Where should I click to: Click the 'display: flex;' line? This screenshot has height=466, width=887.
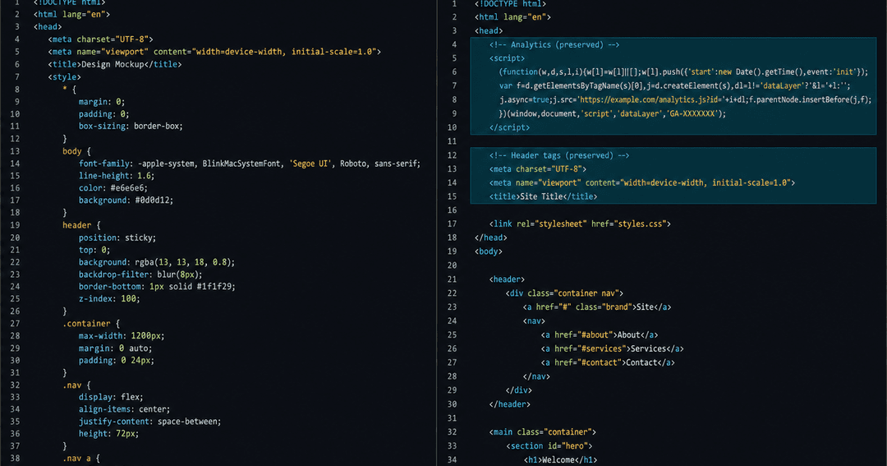(111, 397)
